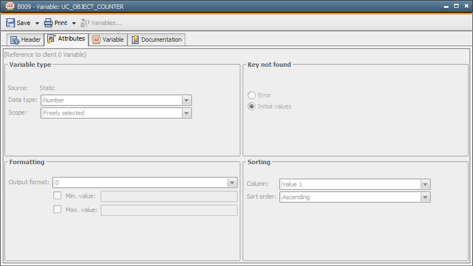The height and width of the screenshot is (266, 473).
Task: Click the VAR icon in title bar
Action: tap(9, 6)
